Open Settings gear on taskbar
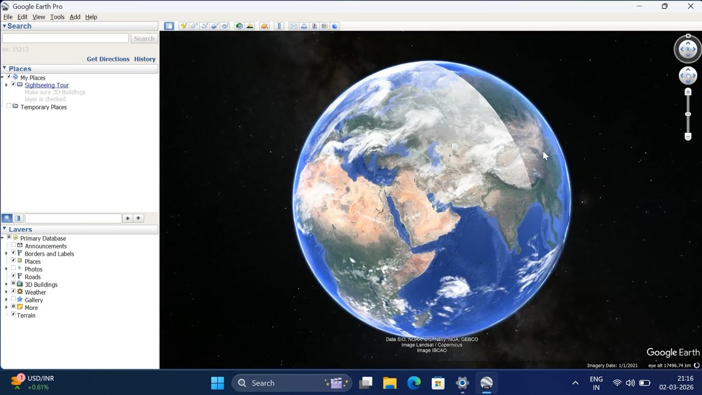The width and height of the screenshot is (702, 395). (462, 383)
